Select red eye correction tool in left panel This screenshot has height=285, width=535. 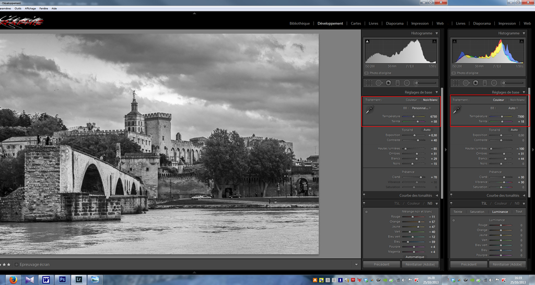(388, 83)
